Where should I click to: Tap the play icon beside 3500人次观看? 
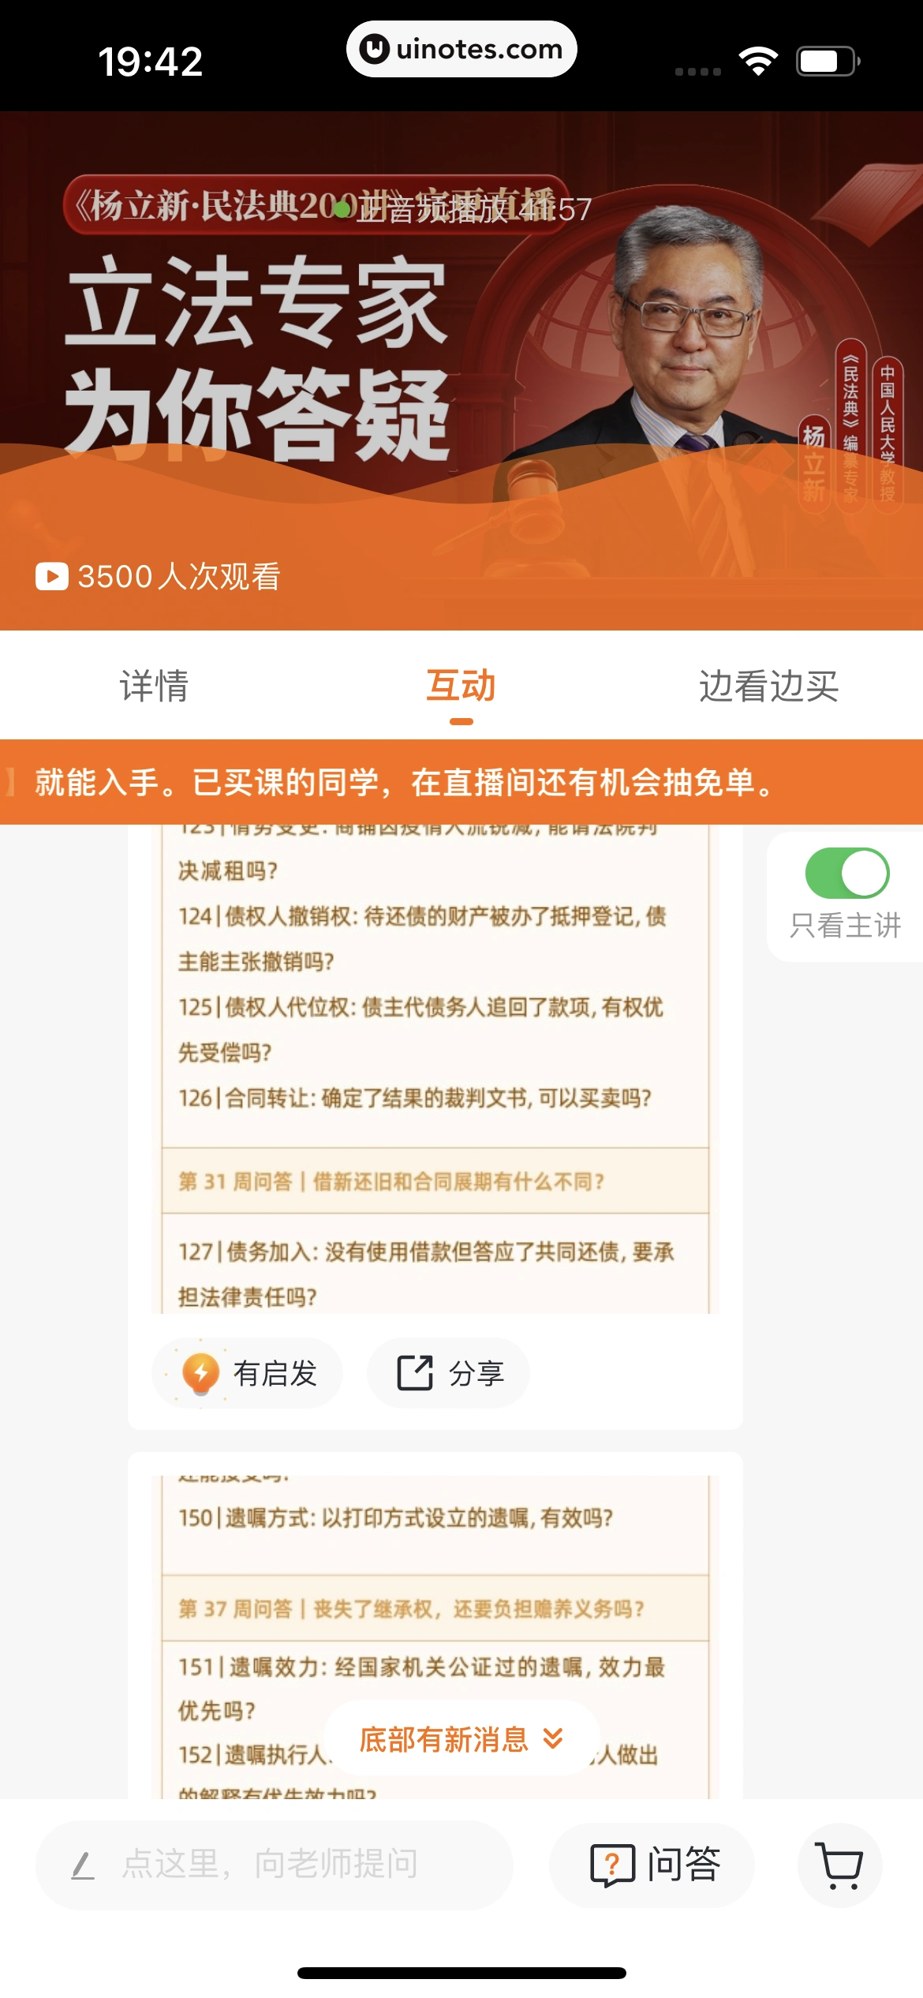pos(52,576)
